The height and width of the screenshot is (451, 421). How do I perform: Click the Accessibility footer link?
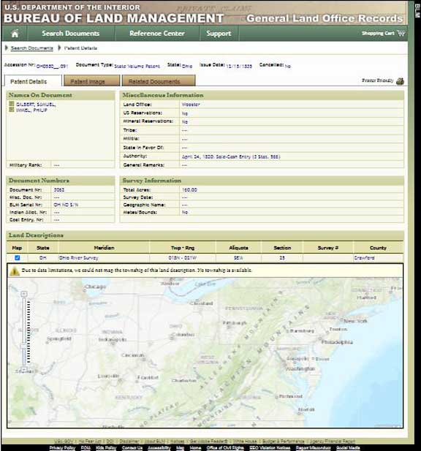159,448
